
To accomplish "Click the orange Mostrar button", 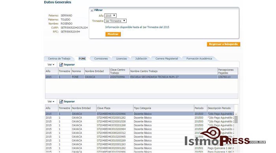I will 113,34.
